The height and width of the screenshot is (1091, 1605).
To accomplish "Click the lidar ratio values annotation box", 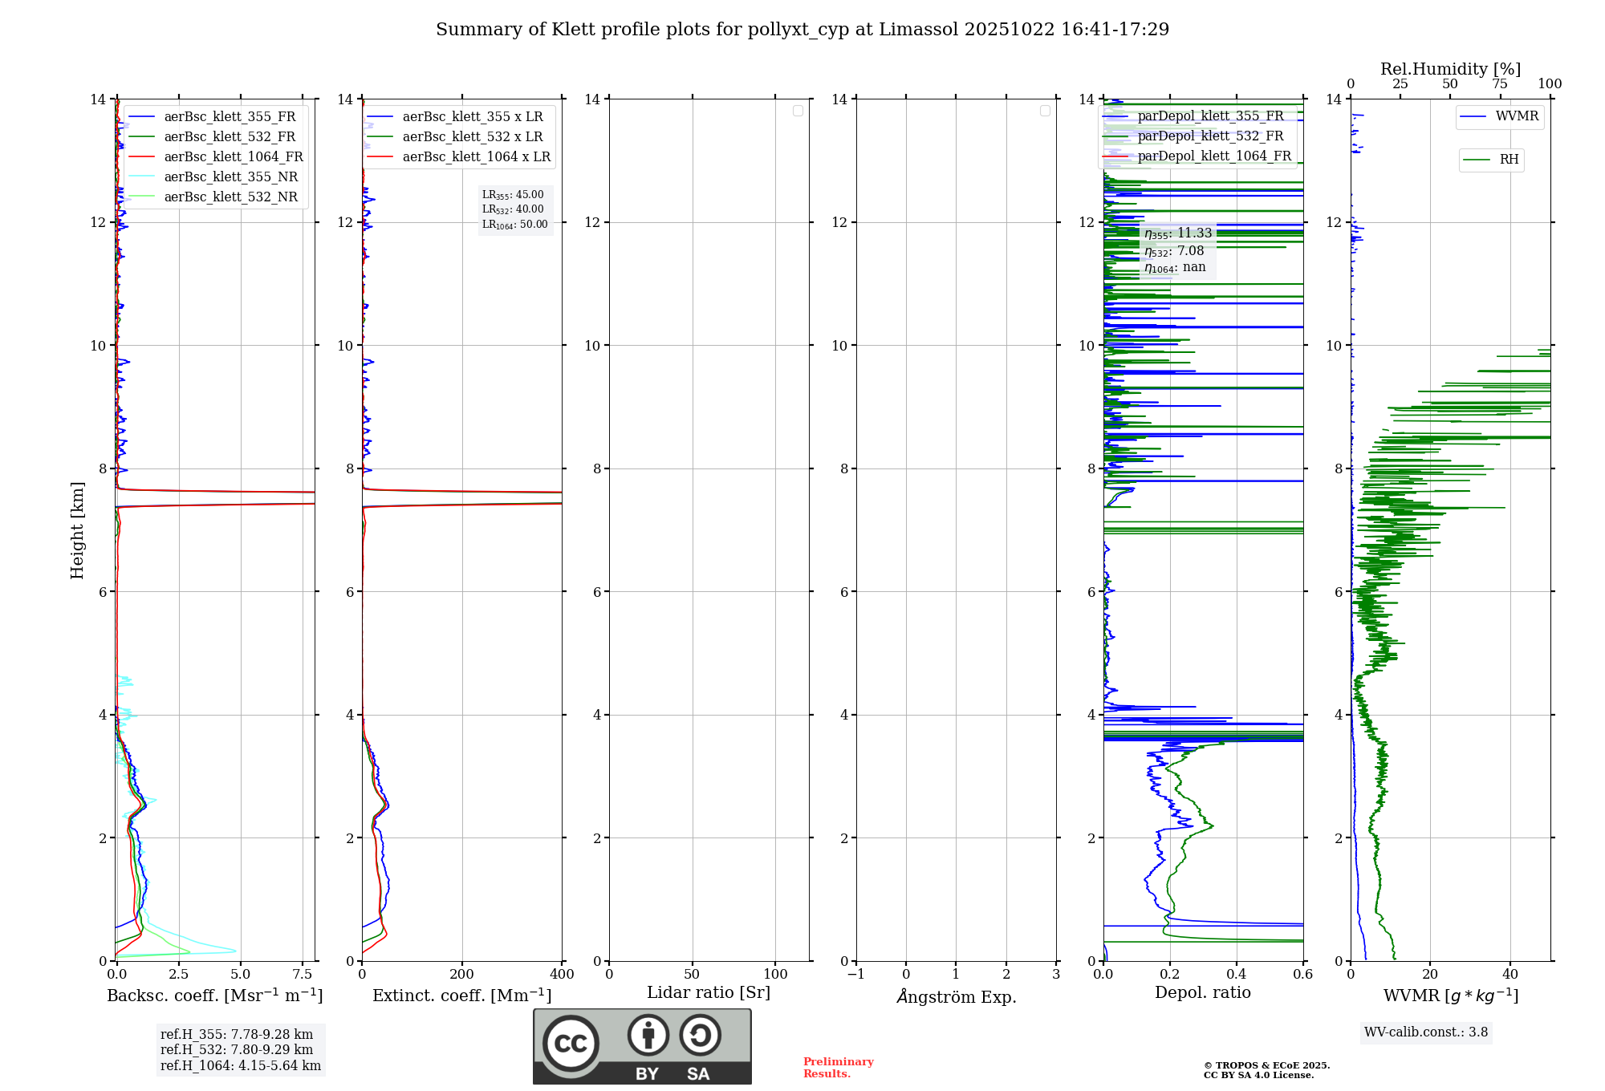I will (x=515, y=209).
